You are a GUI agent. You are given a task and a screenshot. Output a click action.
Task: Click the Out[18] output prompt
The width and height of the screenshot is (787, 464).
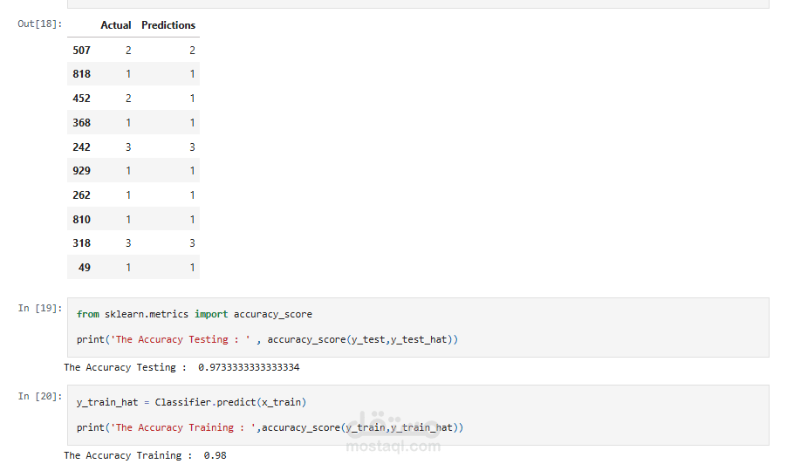point(40,24)
